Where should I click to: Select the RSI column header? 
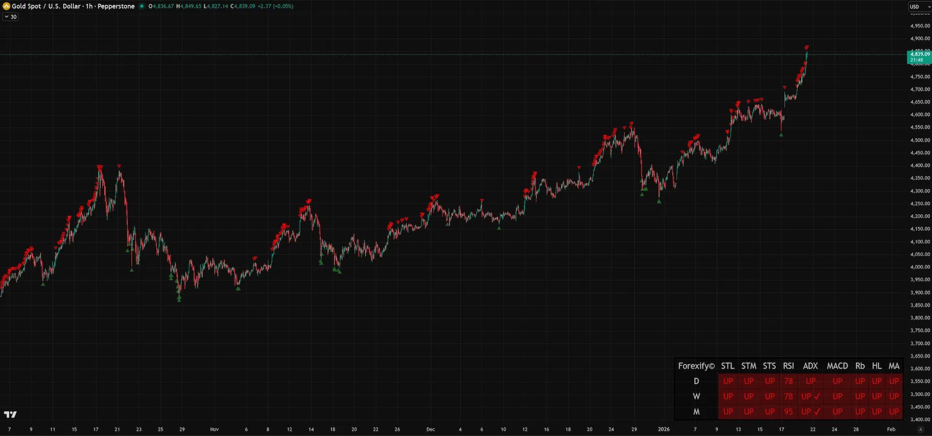tap(788, 366)
